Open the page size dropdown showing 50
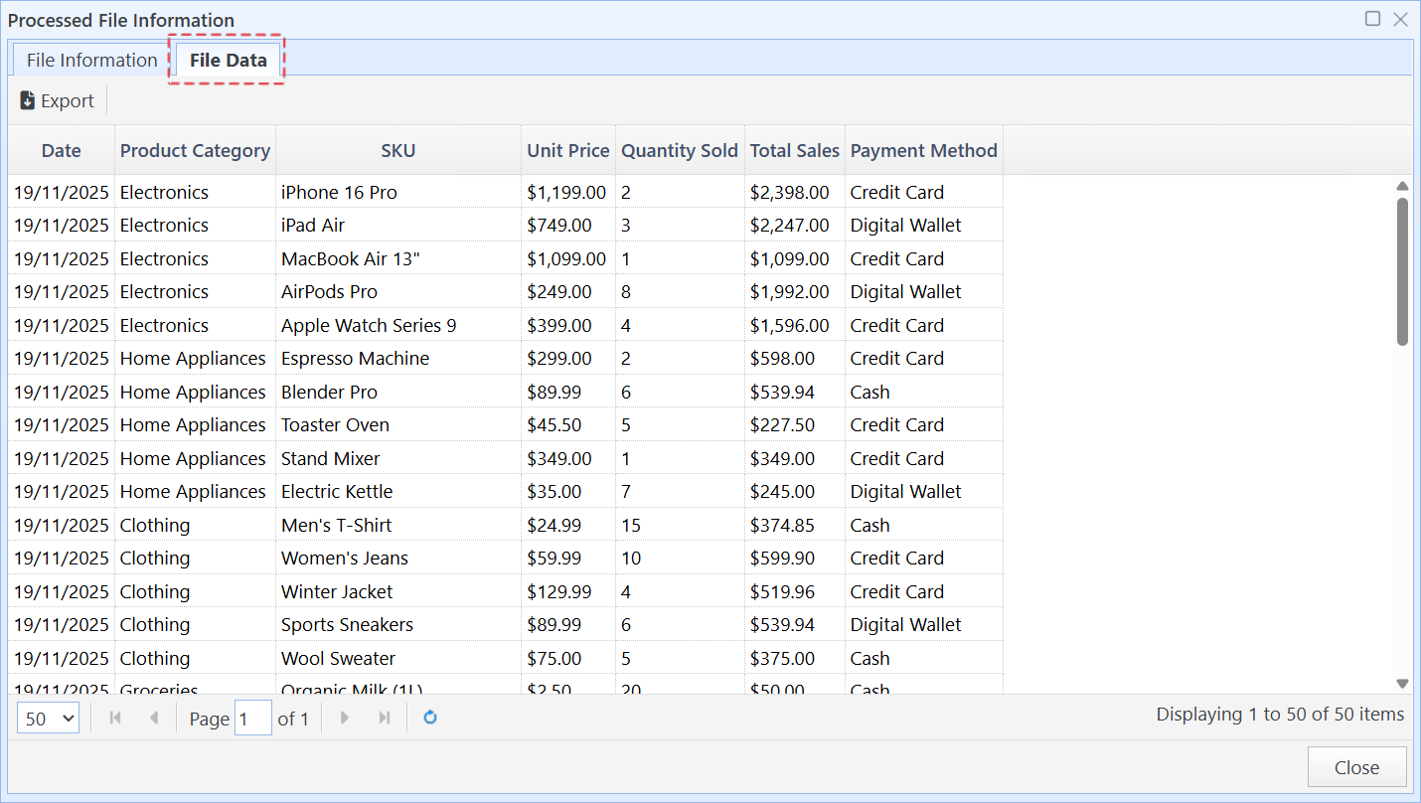 48,718
